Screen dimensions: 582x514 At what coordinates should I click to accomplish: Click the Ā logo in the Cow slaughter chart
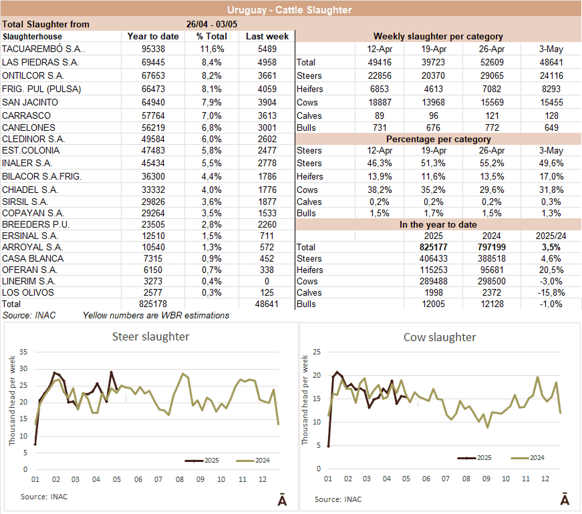565,499
